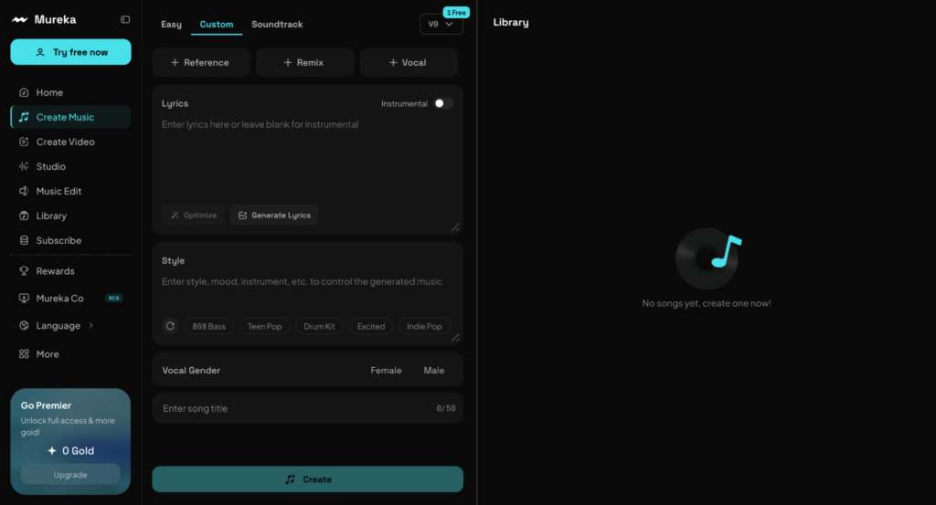Collapse the sidebar with the panel icon

pyautogui.click(x=125, y=20)
